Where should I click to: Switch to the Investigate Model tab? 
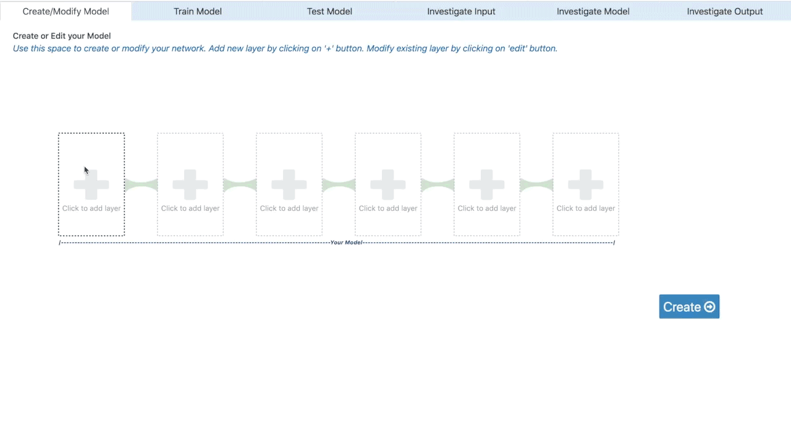pos(593,11)
